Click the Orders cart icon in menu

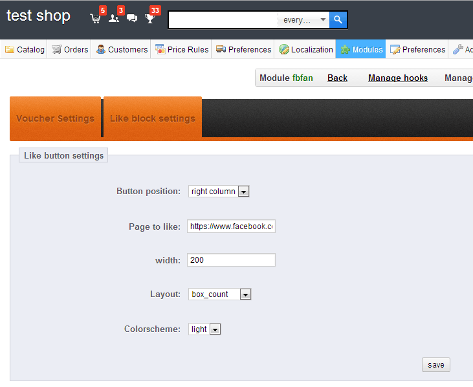pos(57,49)
